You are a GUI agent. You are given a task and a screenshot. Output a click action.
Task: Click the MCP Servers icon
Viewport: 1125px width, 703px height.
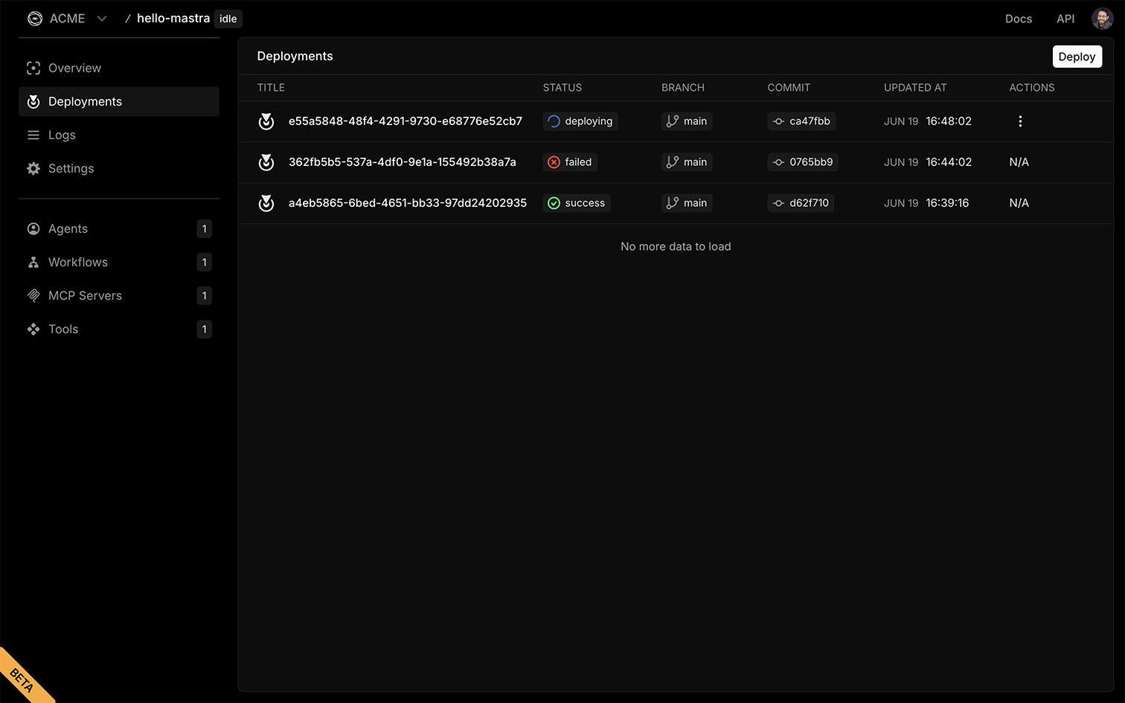pos(33,296)
